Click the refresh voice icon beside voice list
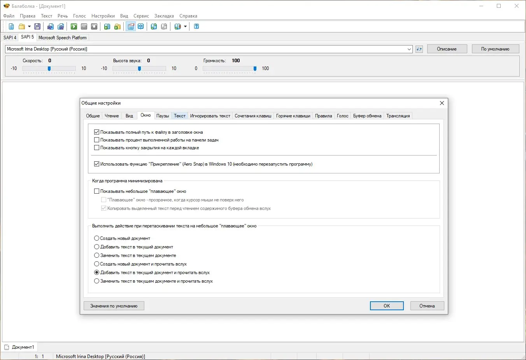 pyautogui.click(x=419, y=49)
